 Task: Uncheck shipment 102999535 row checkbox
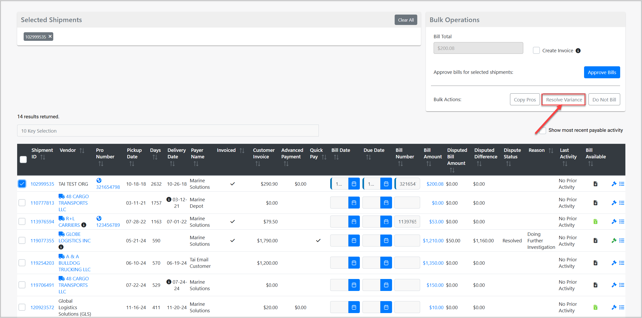click(x=22, y=184)
